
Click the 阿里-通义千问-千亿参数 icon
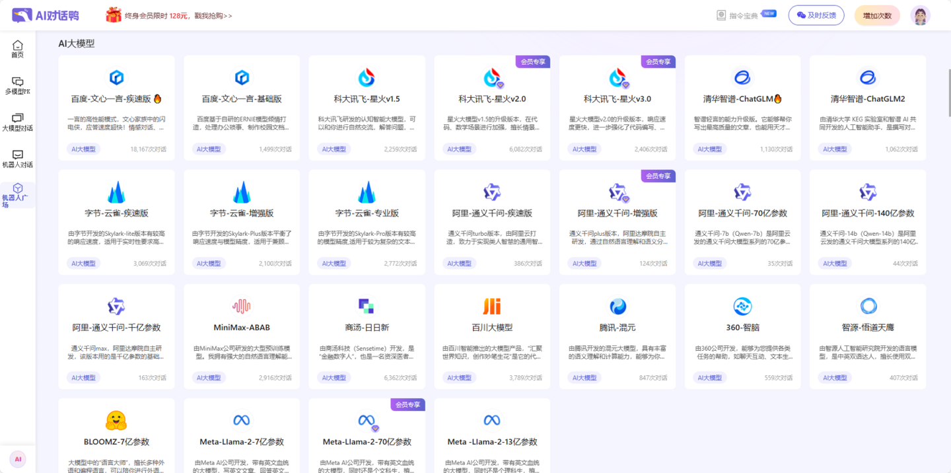116,307
